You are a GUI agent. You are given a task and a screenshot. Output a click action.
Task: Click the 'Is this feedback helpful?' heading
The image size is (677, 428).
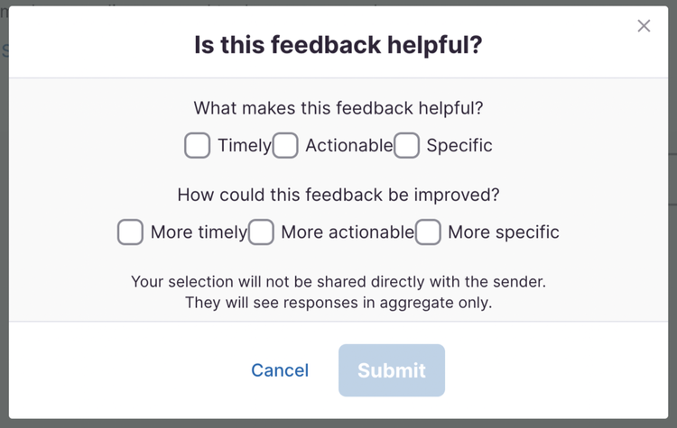pos(338,45)
